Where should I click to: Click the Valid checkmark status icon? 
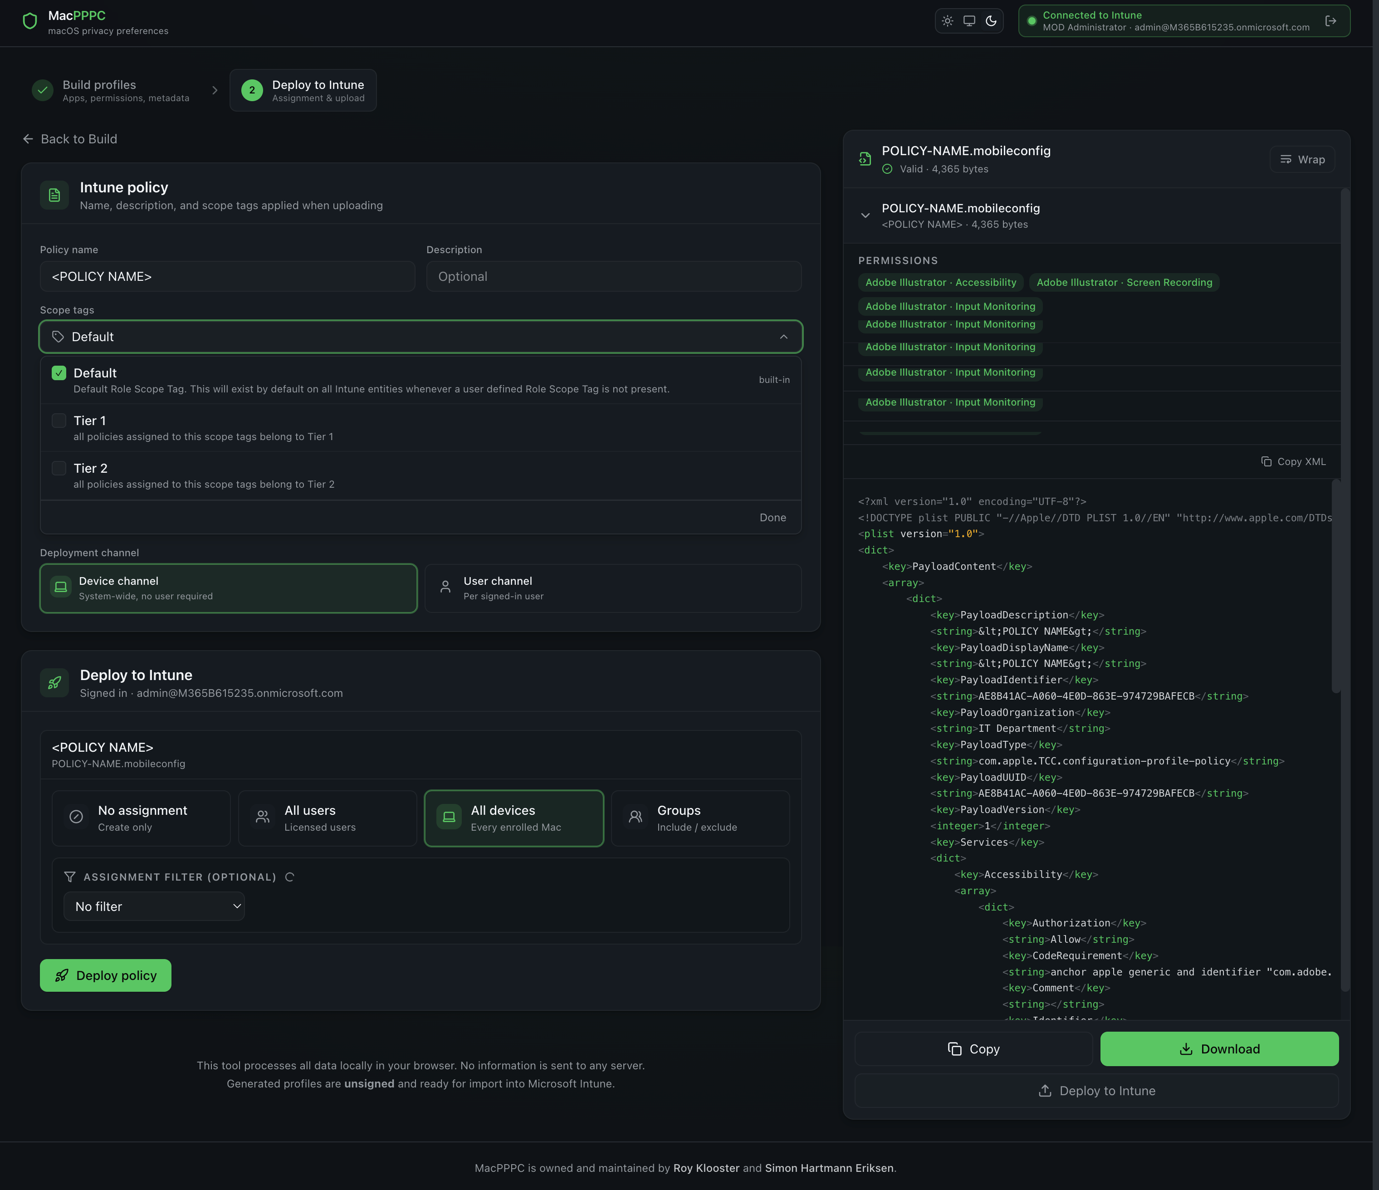(887, 169)
